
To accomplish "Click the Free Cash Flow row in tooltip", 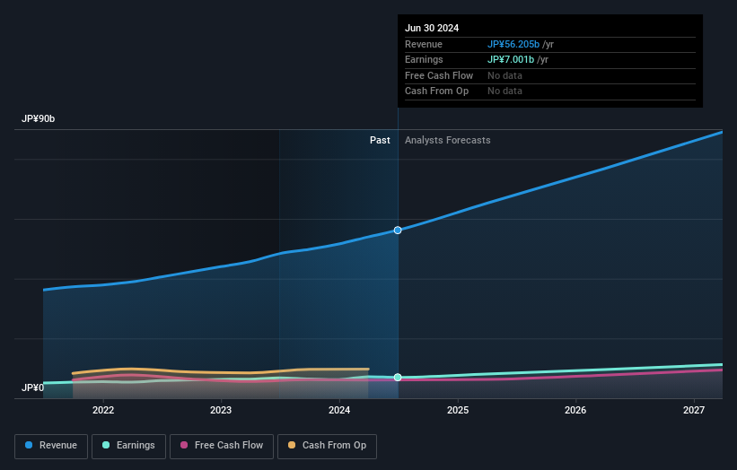I will point(550,75).
